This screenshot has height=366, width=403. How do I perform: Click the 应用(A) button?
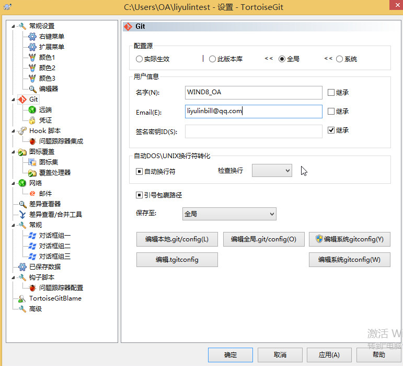pyautogui.click(x=329, y=355)
